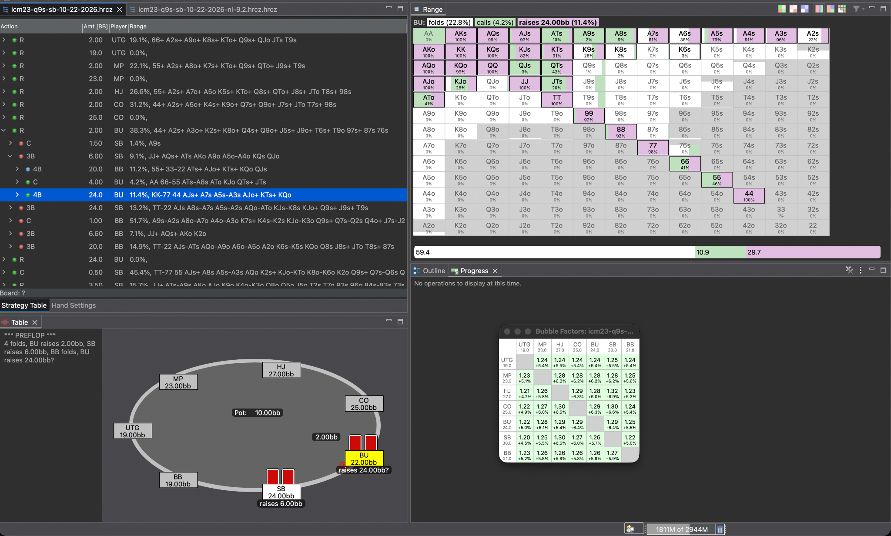
Task: Switch to the Outline tab
Action: [429, 271]
